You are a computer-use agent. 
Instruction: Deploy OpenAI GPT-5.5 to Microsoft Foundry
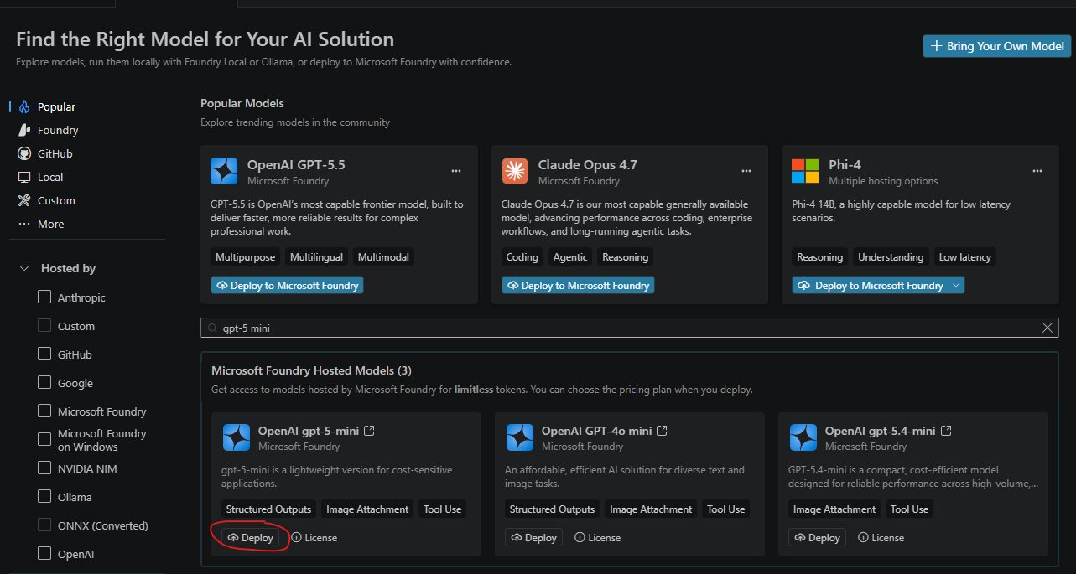click(287, 286)
